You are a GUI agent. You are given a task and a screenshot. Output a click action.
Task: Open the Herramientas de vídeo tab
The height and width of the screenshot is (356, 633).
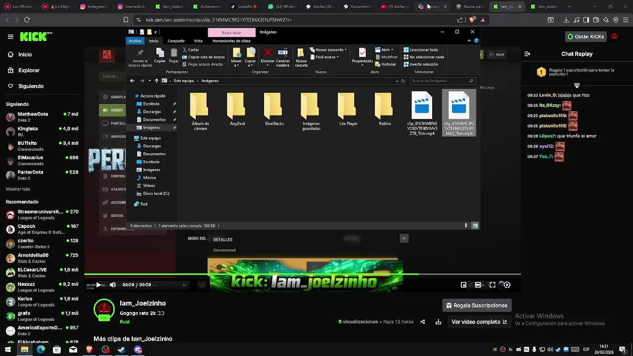click(x=231, y=41)
